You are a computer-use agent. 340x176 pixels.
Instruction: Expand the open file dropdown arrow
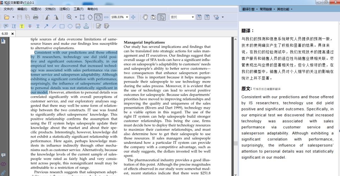13,17
